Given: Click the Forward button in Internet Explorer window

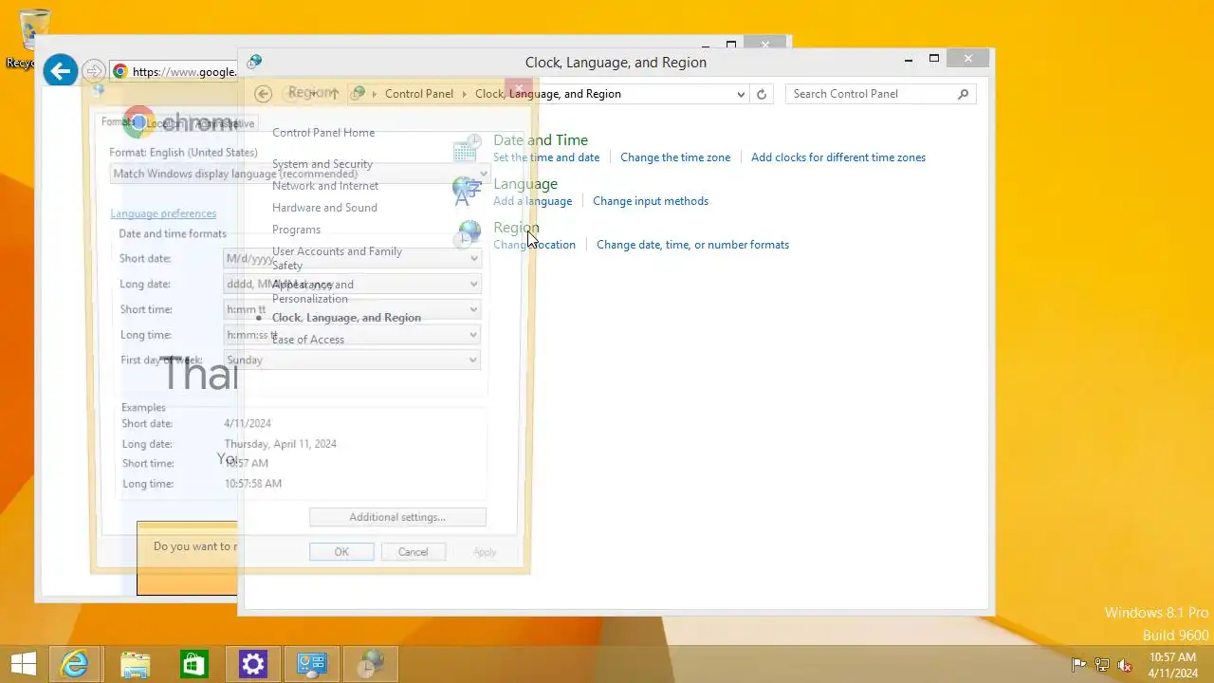Looking at the screenshot, I should click(93, 71).
